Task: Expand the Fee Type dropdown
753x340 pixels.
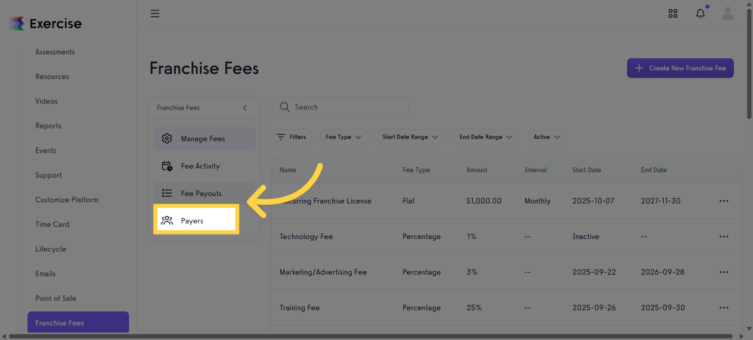Action: (x=344, y=136)
